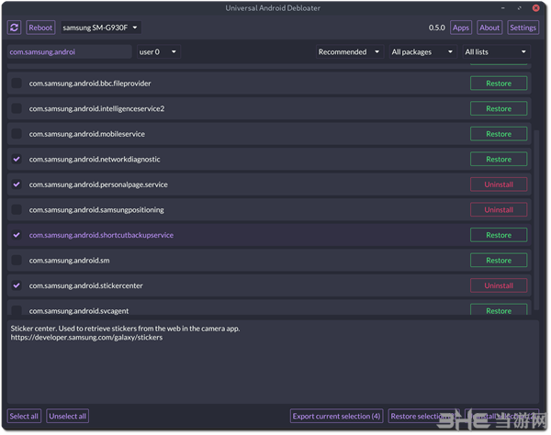Select the com.samsung.android.personalpage.service row text

(x=98, y=184)
